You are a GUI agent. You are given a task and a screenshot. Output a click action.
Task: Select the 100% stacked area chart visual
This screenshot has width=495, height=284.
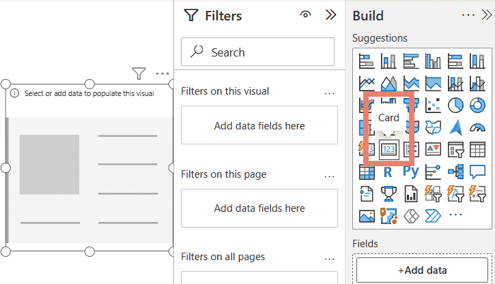433,83
